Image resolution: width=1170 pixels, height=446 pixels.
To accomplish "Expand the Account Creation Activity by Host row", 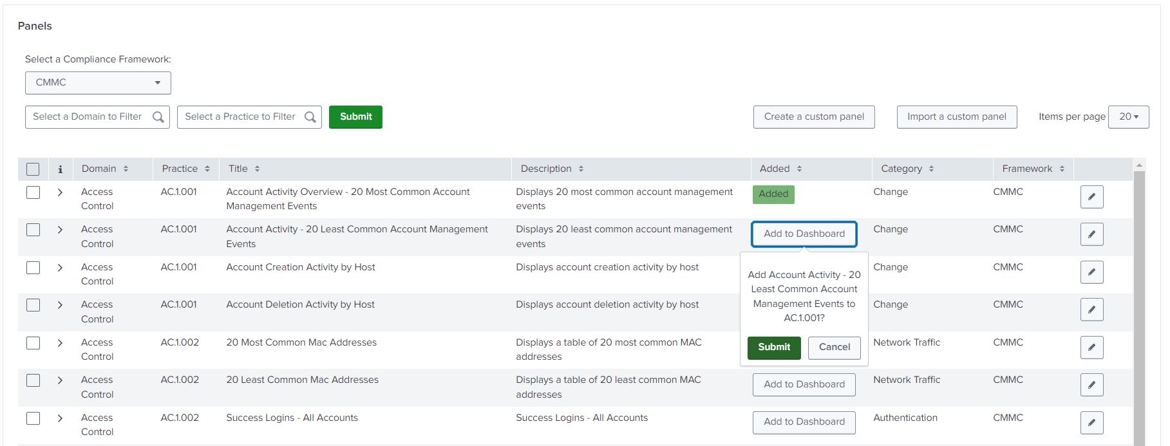I will [x=60, y=268].
